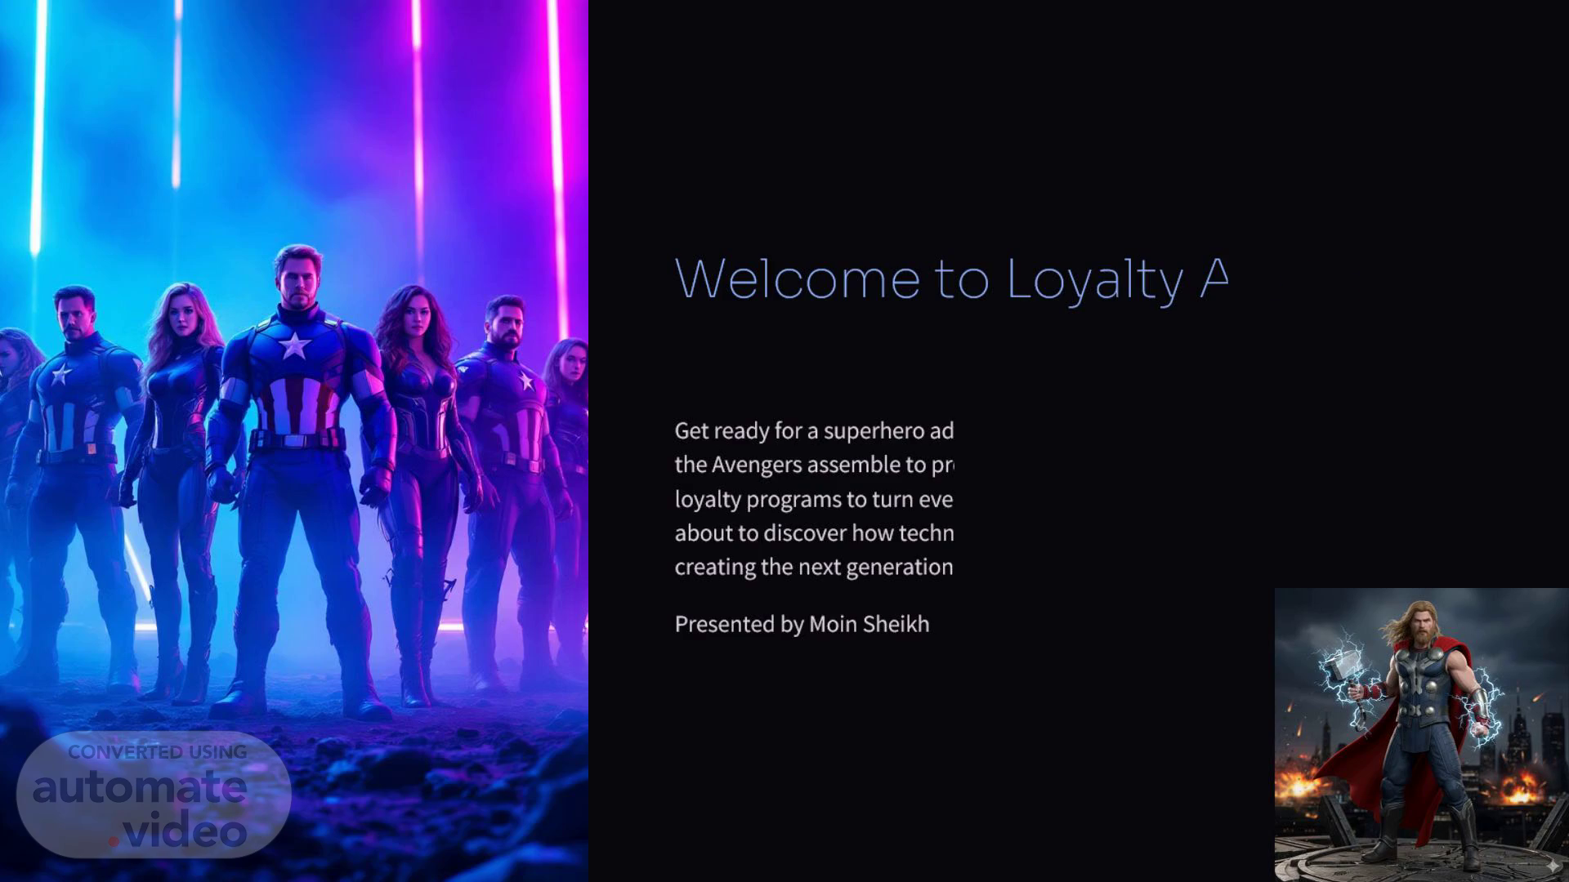Select the 'Welcome to Loyalty A' title
The image size is (1569, 882).
click(x=951, y=279)
